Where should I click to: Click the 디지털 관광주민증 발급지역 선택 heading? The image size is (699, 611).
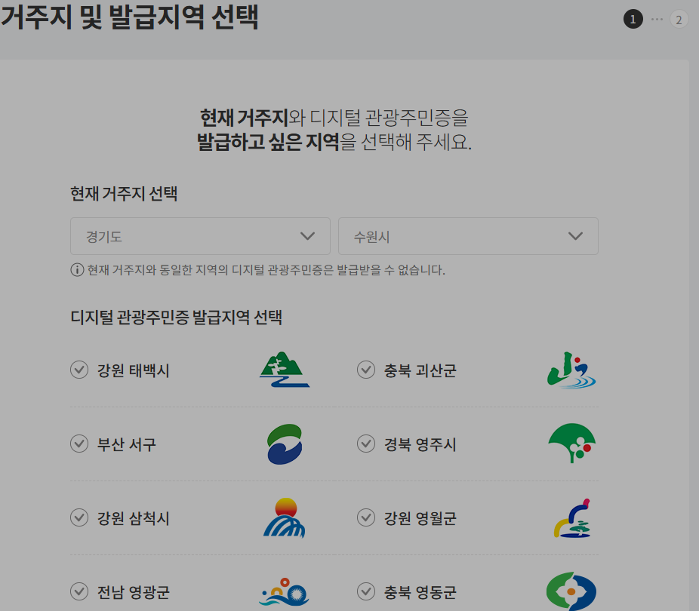coord(176,317)
